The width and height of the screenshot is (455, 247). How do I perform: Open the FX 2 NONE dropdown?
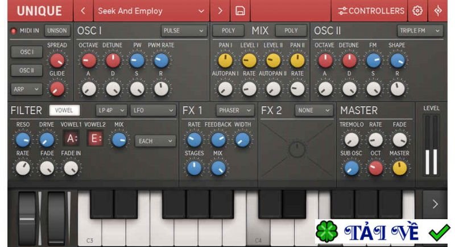314,110
